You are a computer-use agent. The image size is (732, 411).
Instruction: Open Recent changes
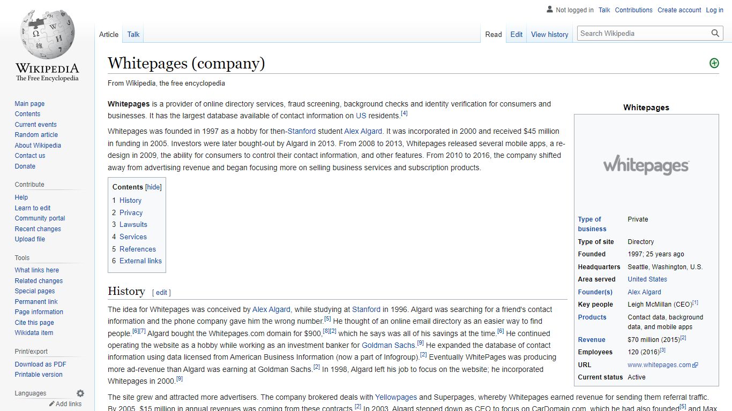tap(38, 229)
